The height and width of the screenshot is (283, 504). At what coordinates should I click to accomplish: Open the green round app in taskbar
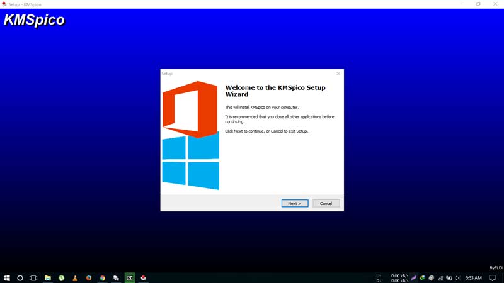click(61, 278)
